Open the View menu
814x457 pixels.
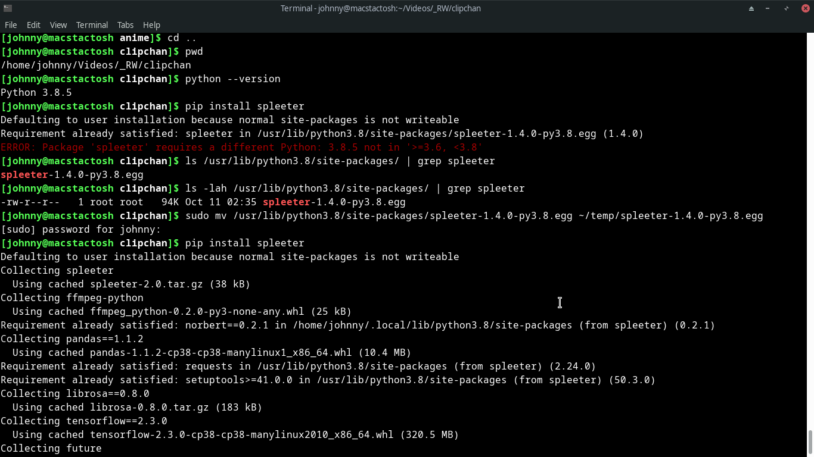(x=58, y=25)
